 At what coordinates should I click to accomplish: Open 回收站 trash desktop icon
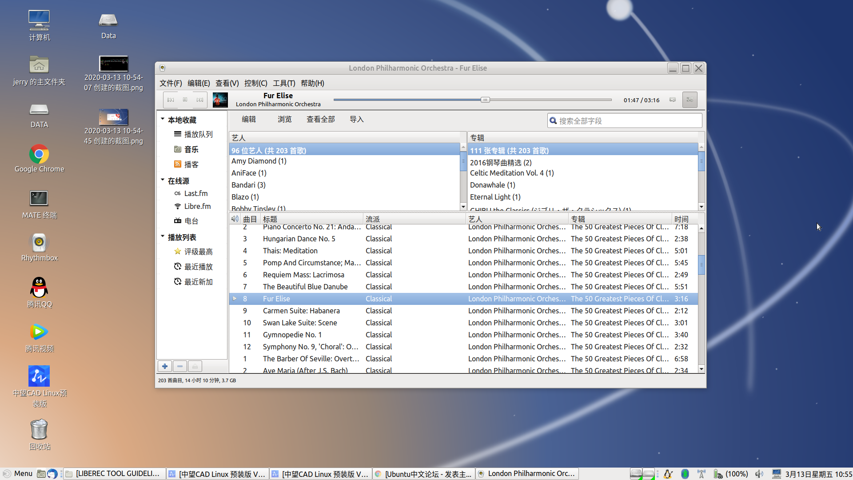tap(39, 435)
